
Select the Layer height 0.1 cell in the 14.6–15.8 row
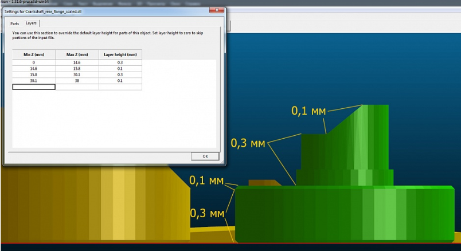pos(120,69)
